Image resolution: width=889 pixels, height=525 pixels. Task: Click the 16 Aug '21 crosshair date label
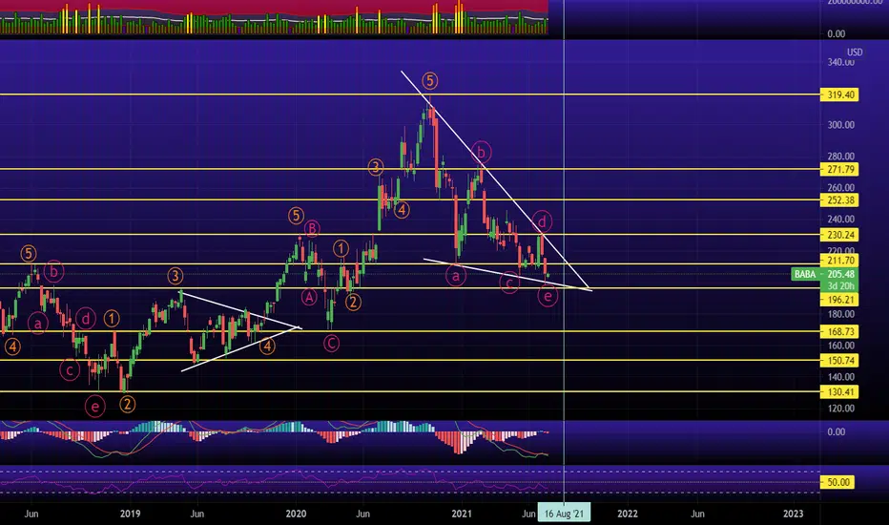[564, 514]
